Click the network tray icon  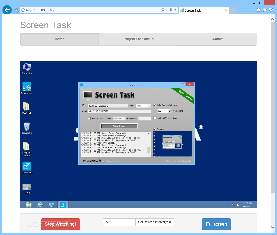click(x=233, y=205)
